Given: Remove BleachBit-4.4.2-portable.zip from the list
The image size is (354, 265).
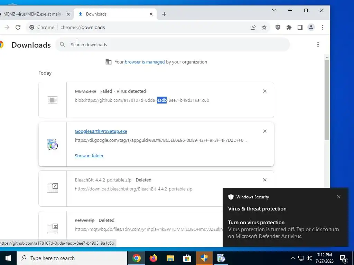Looking at the screenshot, I should [x=264, y=180].
